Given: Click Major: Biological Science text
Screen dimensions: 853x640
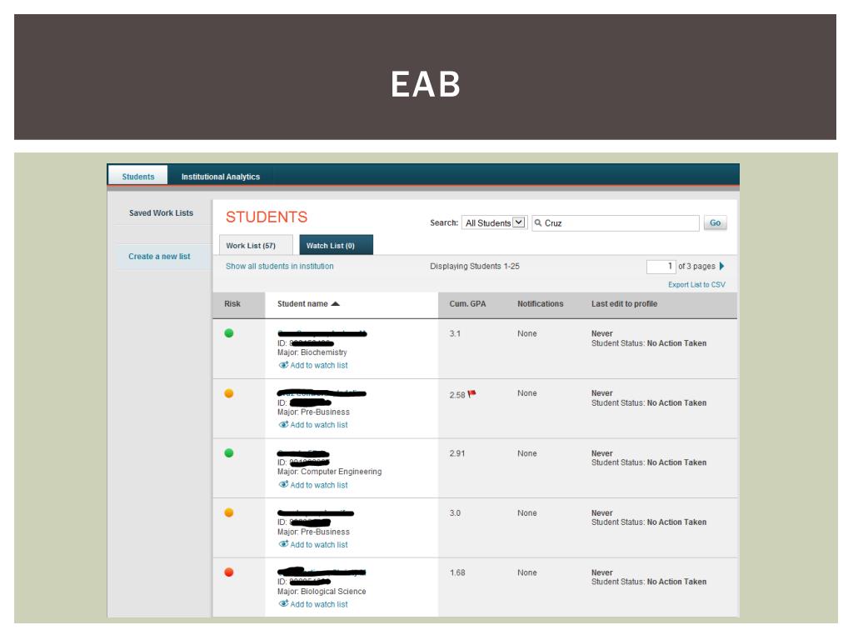Looking at the screenshot, I should coord(322,591).
